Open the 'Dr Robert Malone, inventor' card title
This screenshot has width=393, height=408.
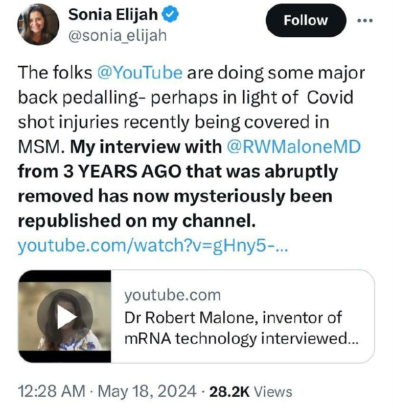coord(233,317)
